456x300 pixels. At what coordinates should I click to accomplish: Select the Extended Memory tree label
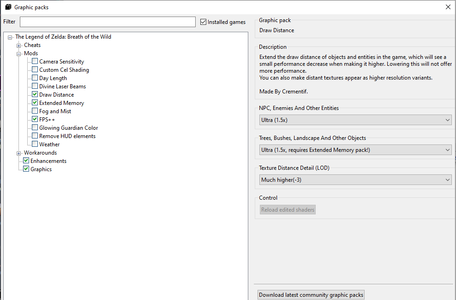point(62,103)
